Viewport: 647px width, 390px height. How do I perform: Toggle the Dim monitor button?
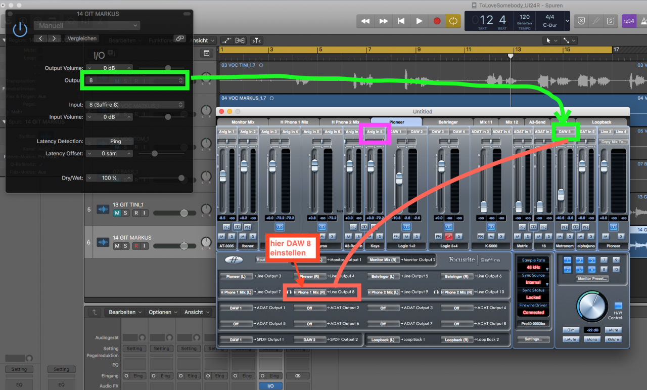click(x=571, y=330)
